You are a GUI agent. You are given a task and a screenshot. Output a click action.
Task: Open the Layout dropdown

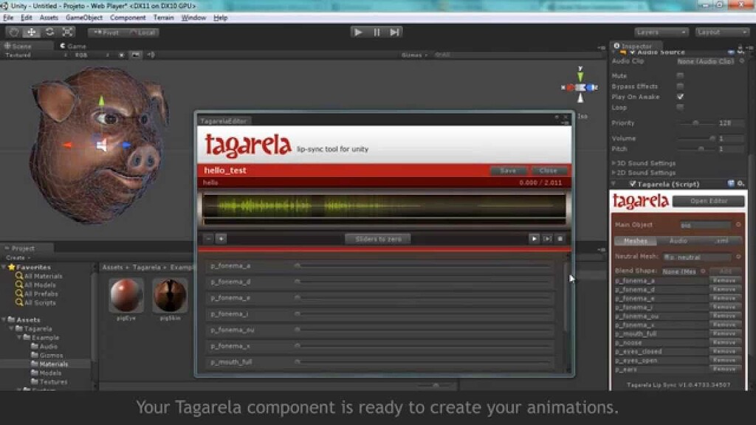[x=722, y=32]
